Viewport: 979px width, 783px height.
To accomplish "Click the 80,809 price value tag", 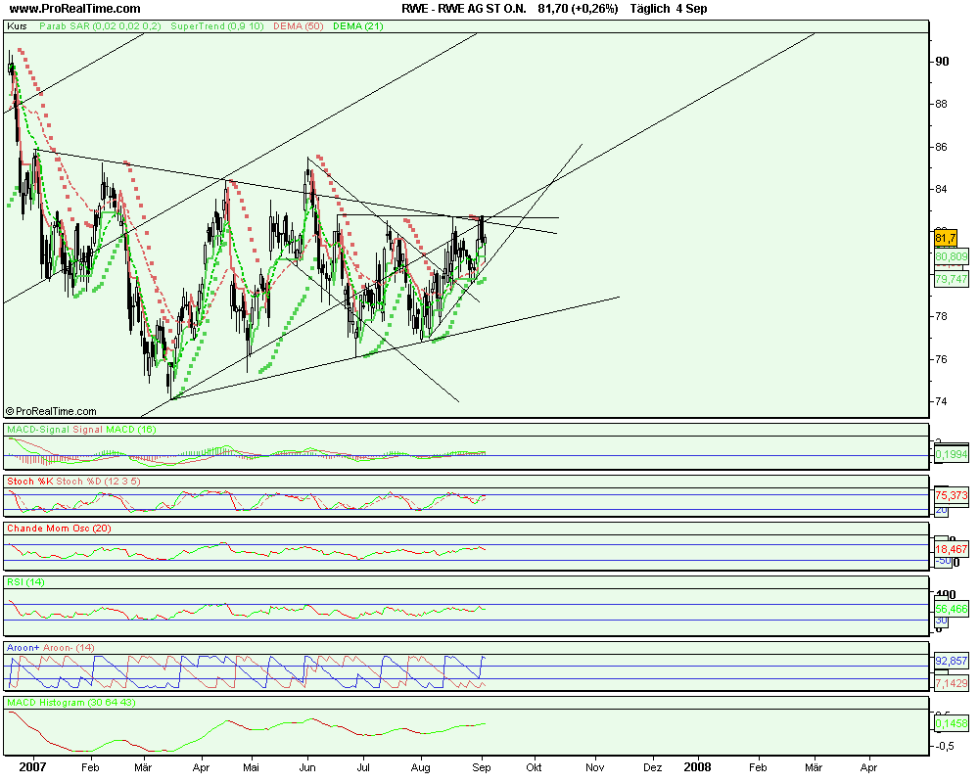I will coord(951,257).
